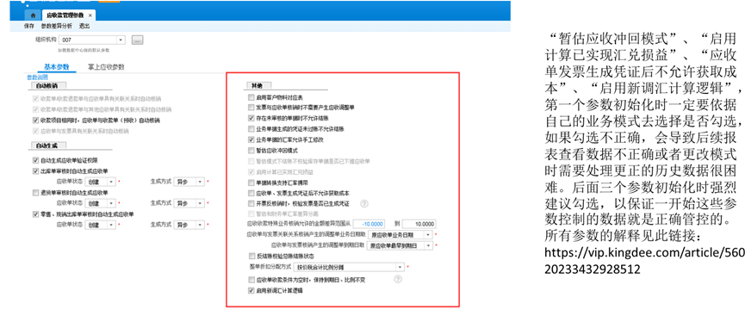Enable 发票与应收单核销时不需要产生应收调整单 checkbox

[x=251, y=108]
